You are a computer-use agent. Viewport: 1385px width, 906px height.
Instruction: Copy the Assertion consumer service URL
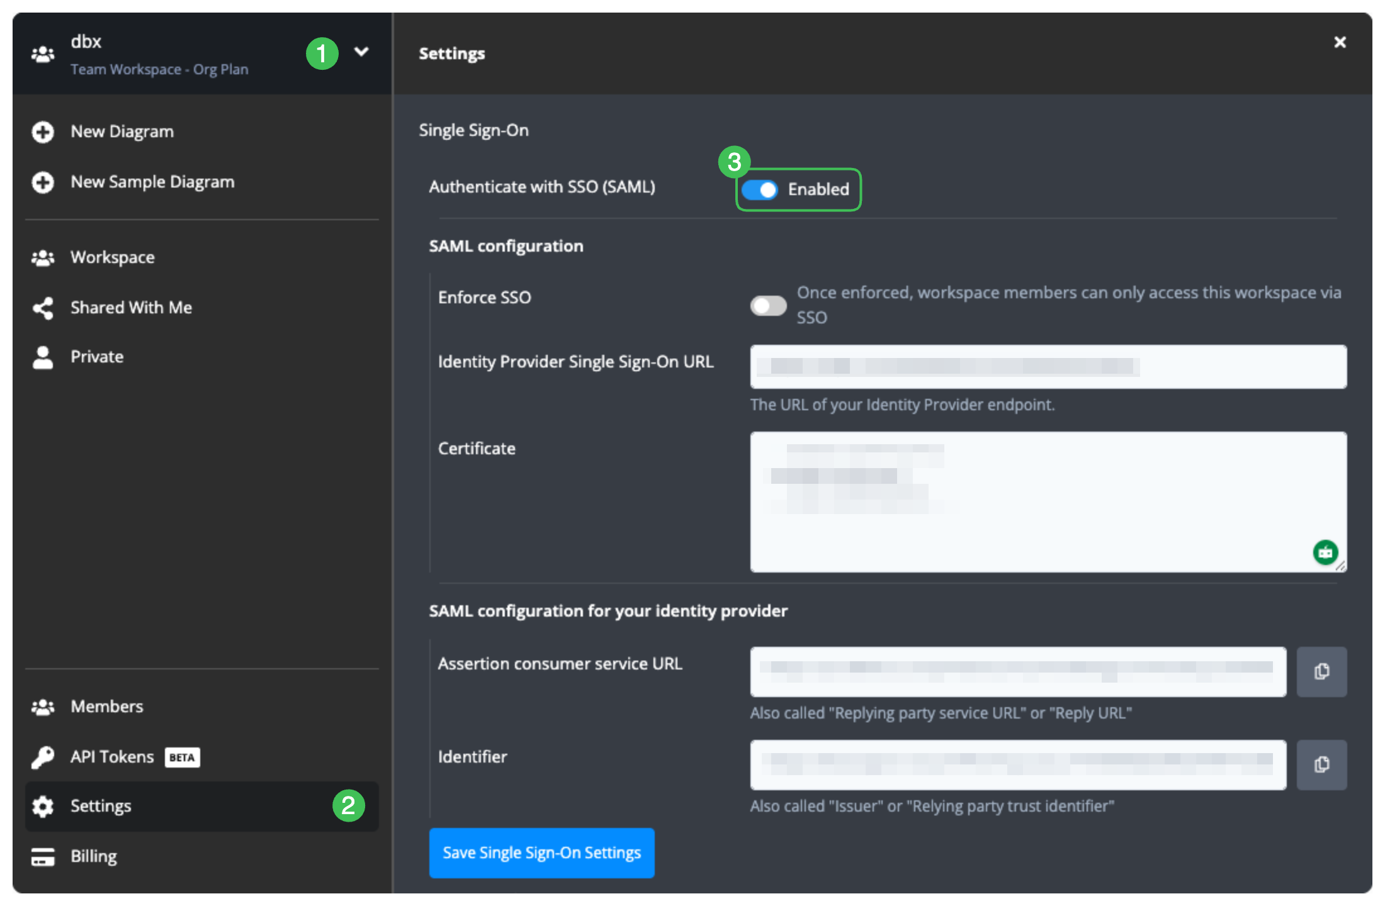[x=1321, y=671]
